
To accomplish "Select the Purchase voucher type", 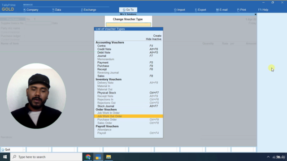I will pyautogui.click(x=128, y=66).
